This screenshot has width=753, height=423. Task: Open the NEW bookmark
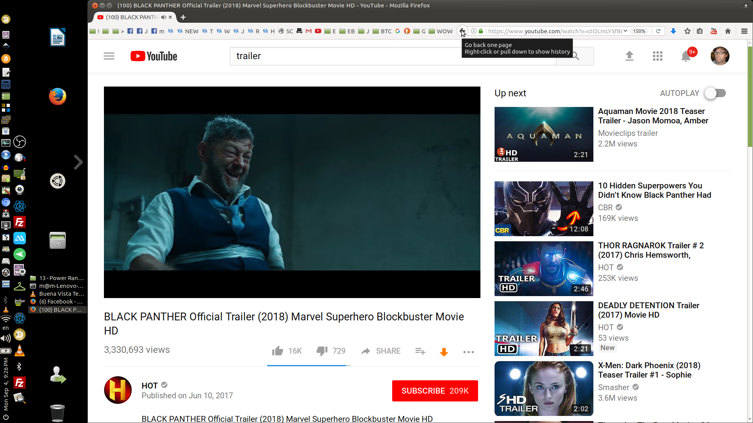(188, 31)
